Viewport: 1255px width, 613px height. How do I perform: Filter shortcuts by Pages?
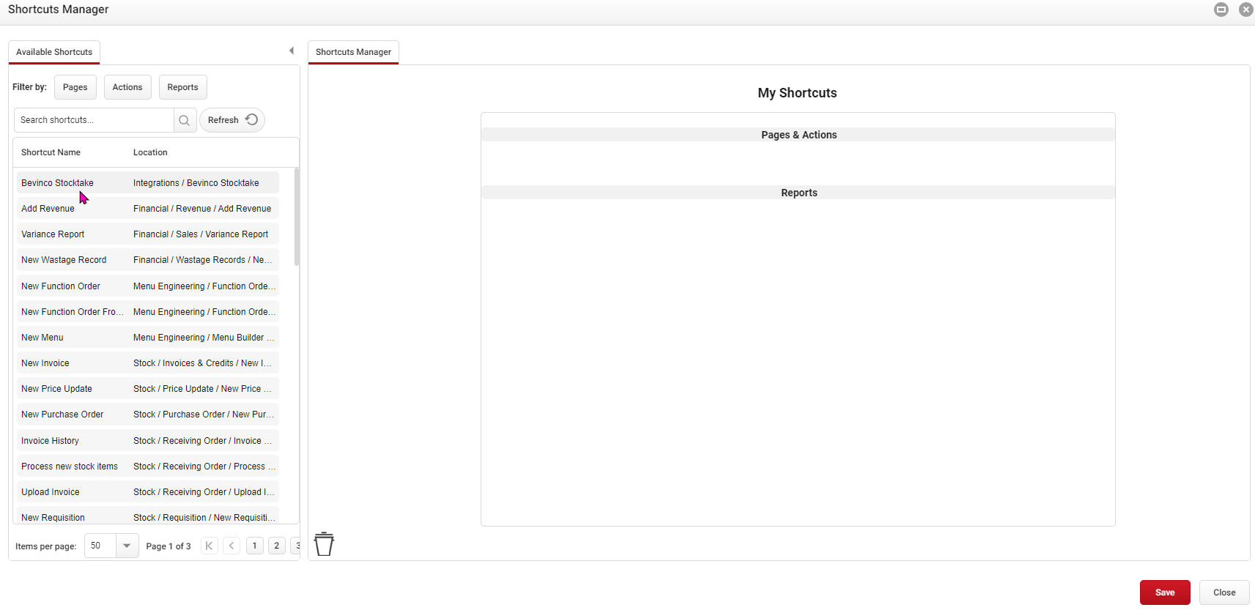75,87
